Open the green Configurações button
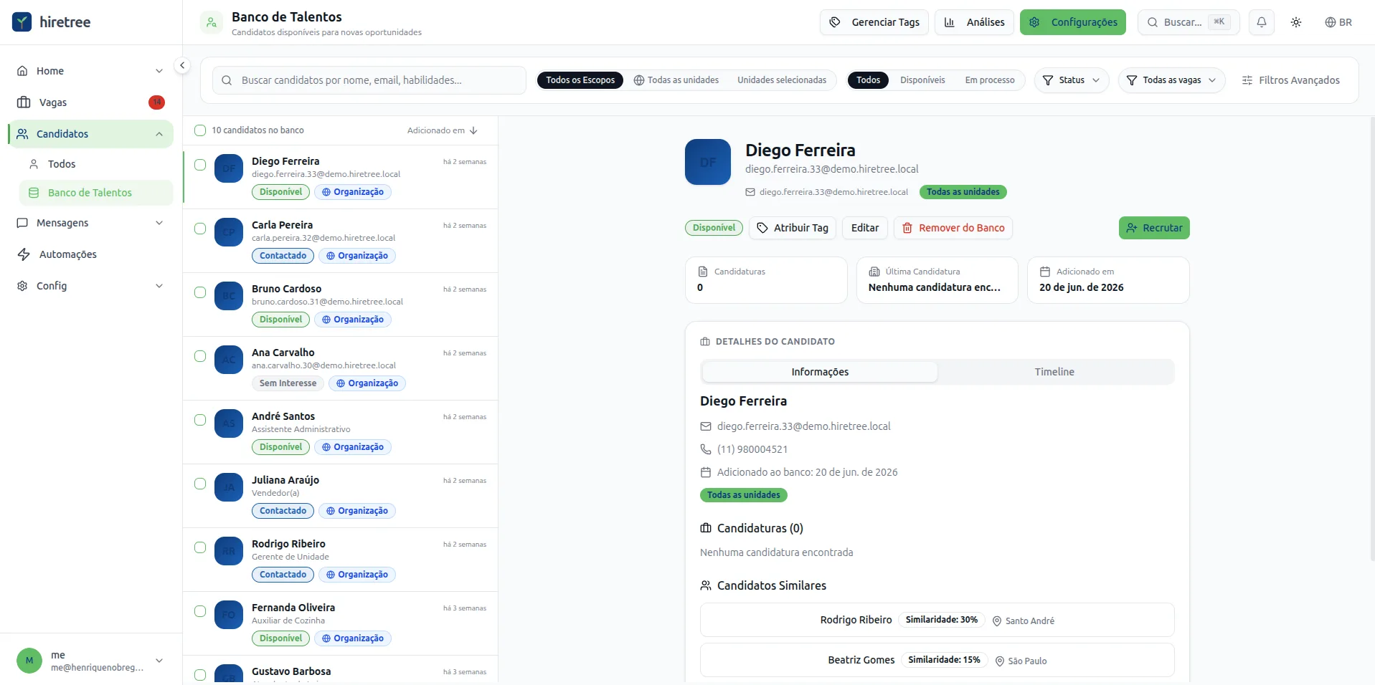Screen dimensions: 1375x685 [x=1073, y=22]
